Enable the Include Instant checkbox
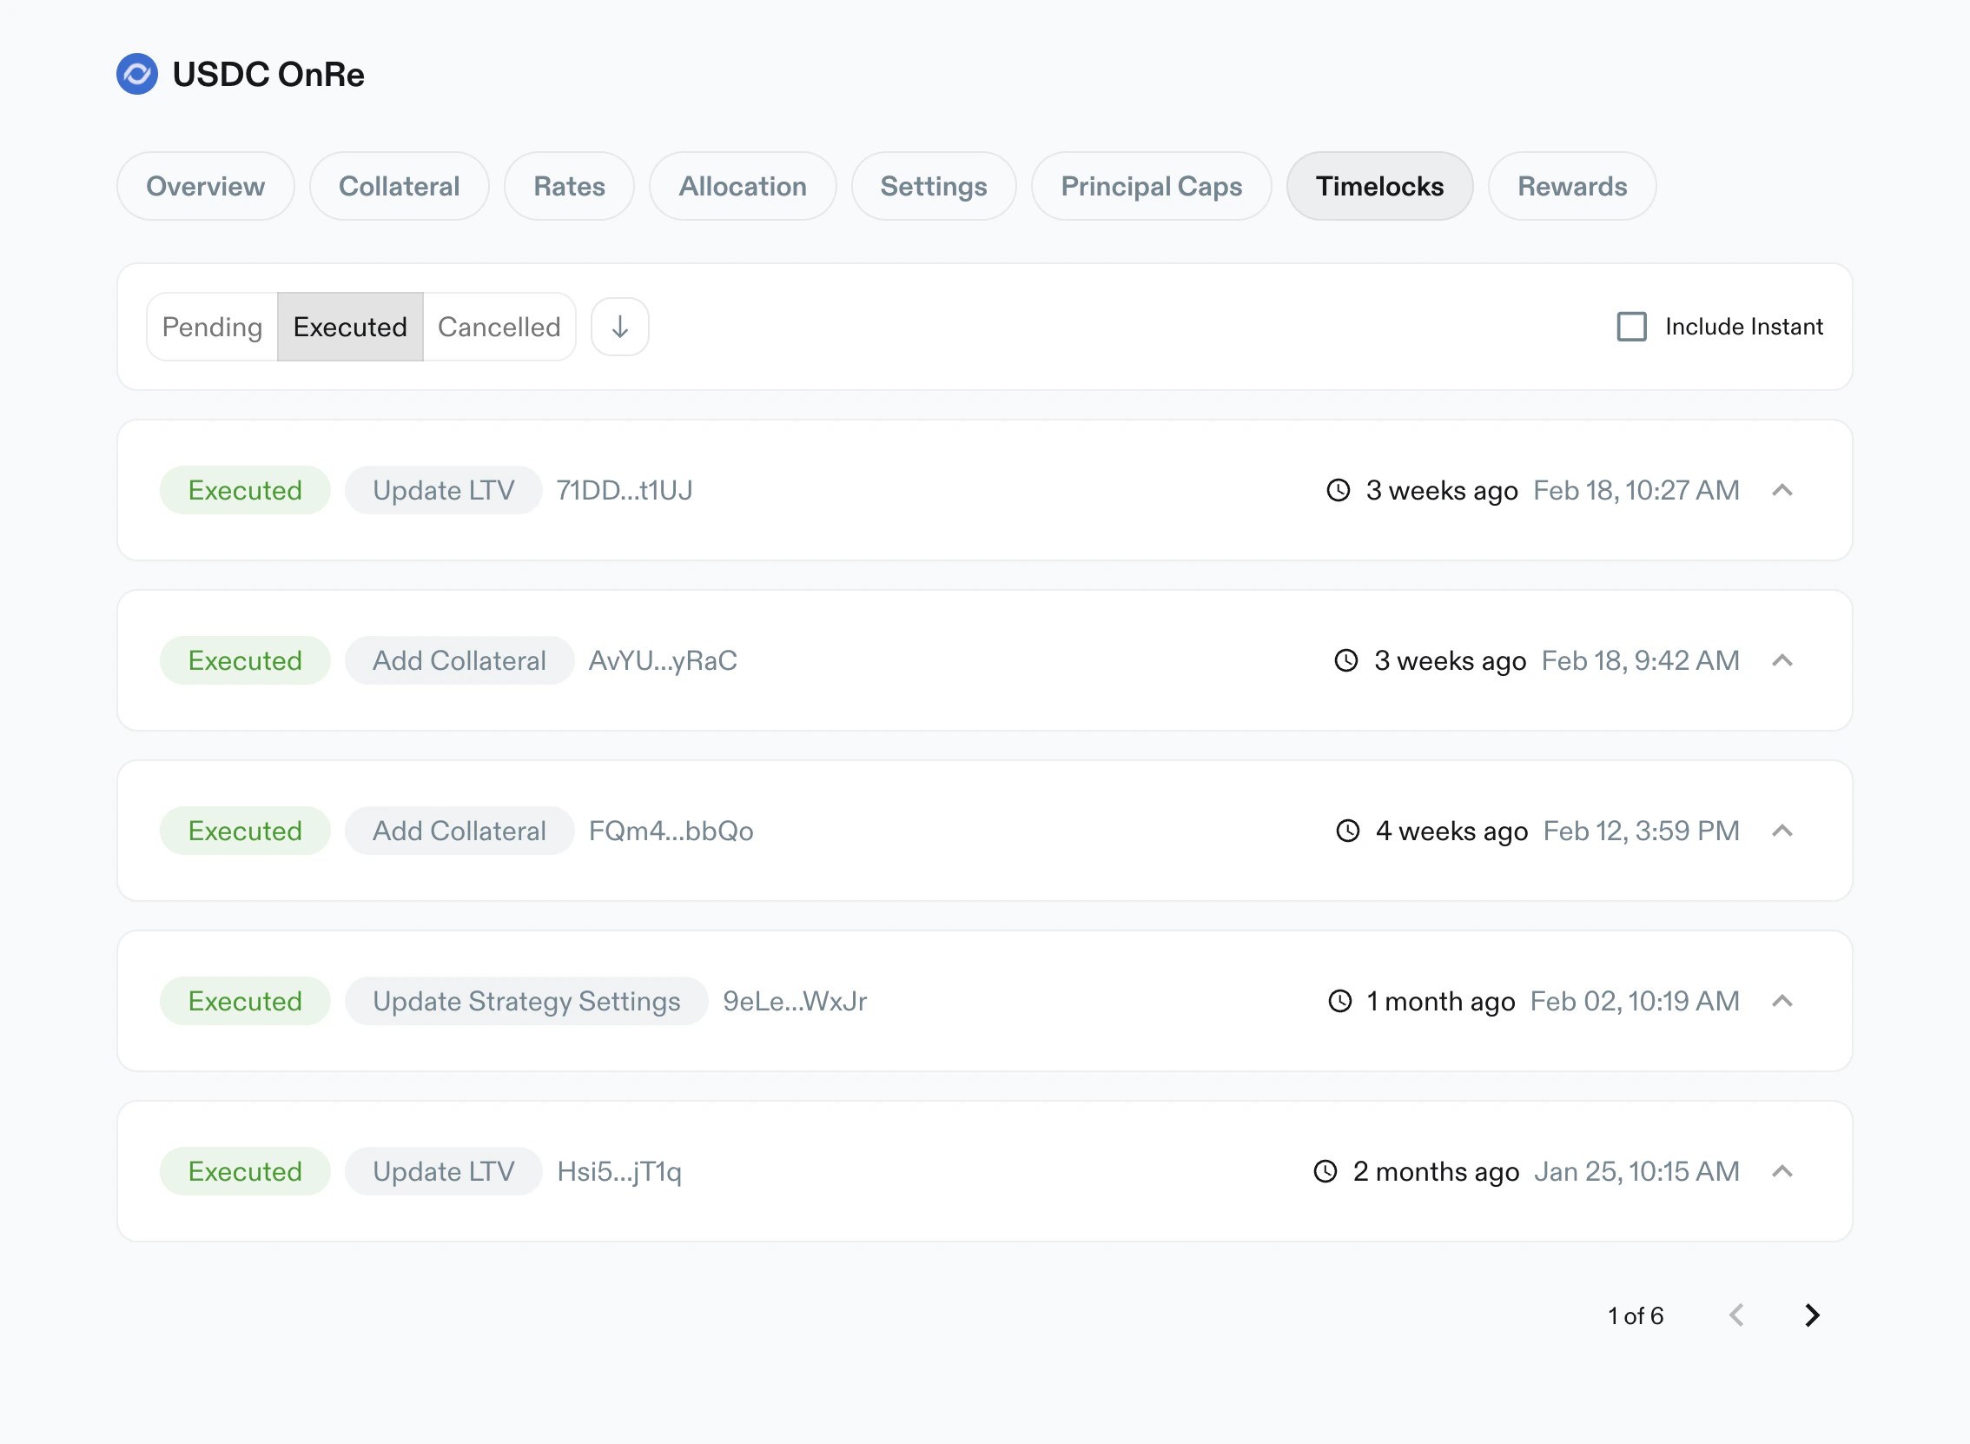This screenshot has width=1970, height=1444. 1631,327
